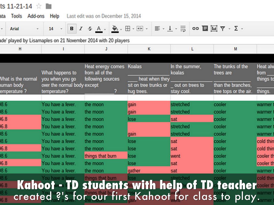This screenshot has width=274, height=205.
Task: Star the spreadsheet document
Action: [x=39, y=6]
